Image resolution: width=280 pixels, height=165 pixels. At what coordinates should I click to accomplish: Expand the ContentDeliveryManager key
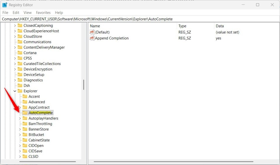click(x=15, y=48)
